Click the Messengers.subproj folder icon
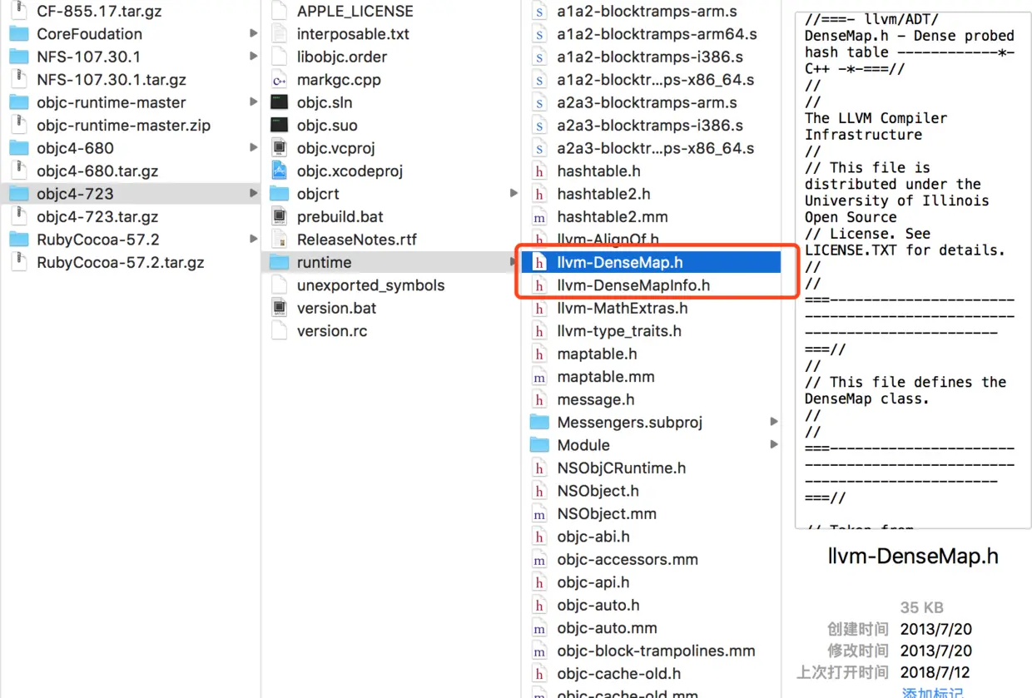This screenshot has width=1032, height=698. pyautogui.click(x=539, y=423)
